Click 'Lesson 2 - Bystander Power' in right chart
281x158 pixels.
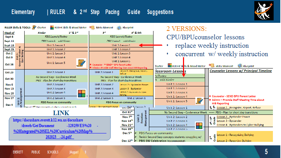pyautogui.click(x=233, y=117)
